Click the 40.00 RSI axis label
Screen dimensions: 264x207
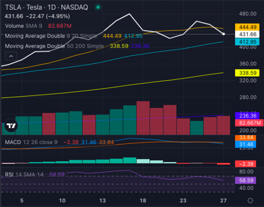tap(246, 188)
